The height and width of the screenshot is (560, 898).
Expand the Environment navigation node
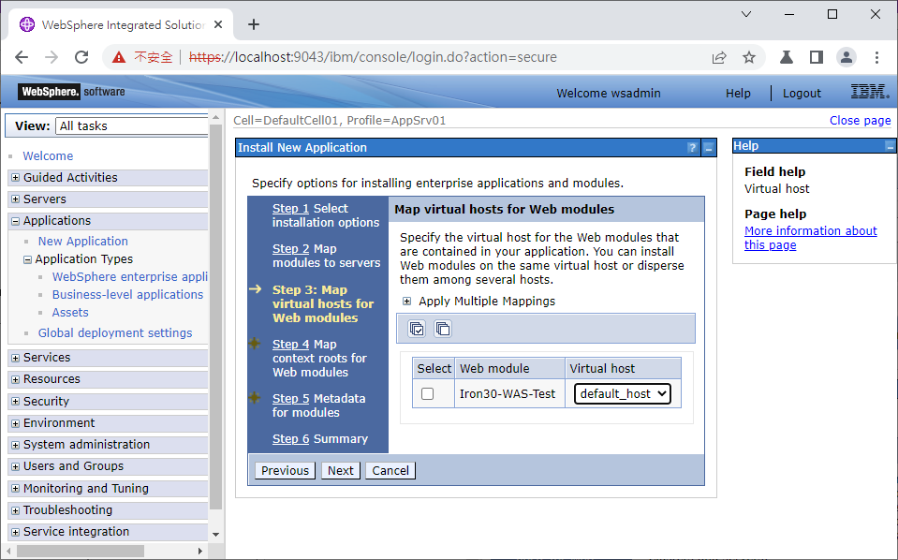(x=16, y=423)
